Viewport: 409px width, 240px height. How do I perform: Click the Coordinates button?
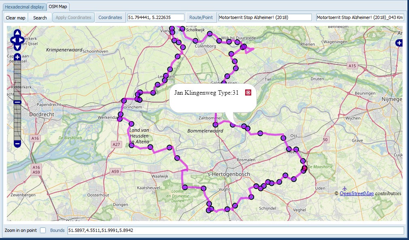click(x=110, y=17)
